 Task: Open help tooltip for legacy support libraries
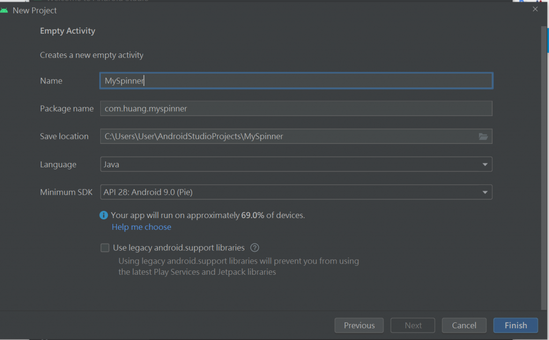[x=255, y=248]
